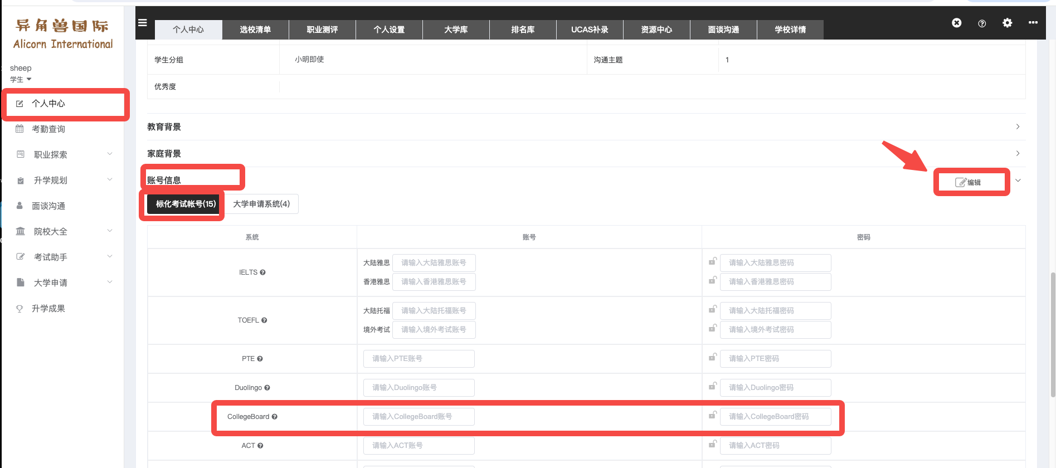Click the three-dots more options icon
The width and height of the screenshot is (1056, 468).
coord(1033,23)
